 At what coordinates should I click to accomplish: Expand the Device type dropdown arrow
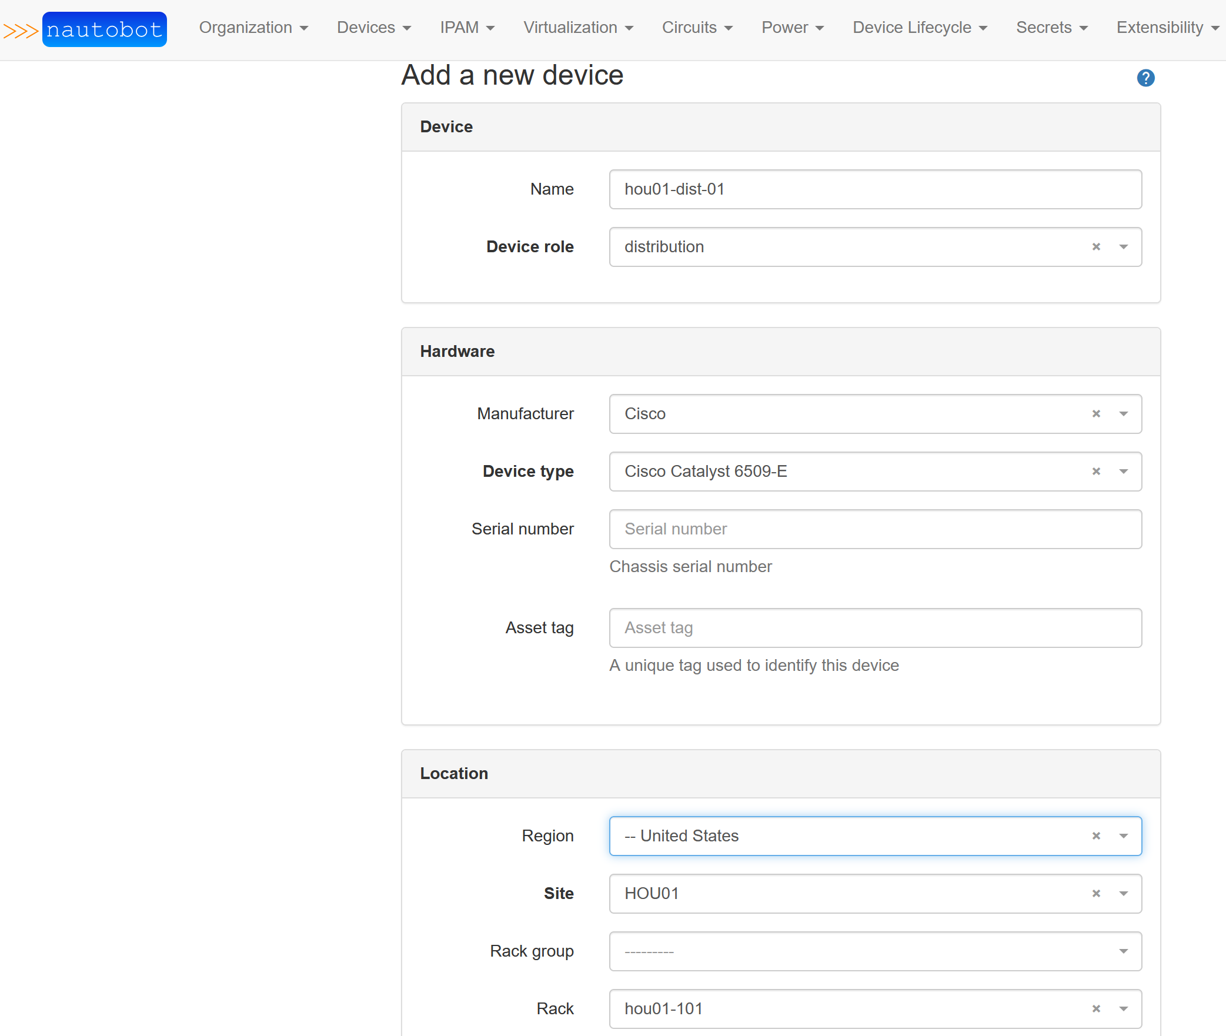[x=1123, y=472]
